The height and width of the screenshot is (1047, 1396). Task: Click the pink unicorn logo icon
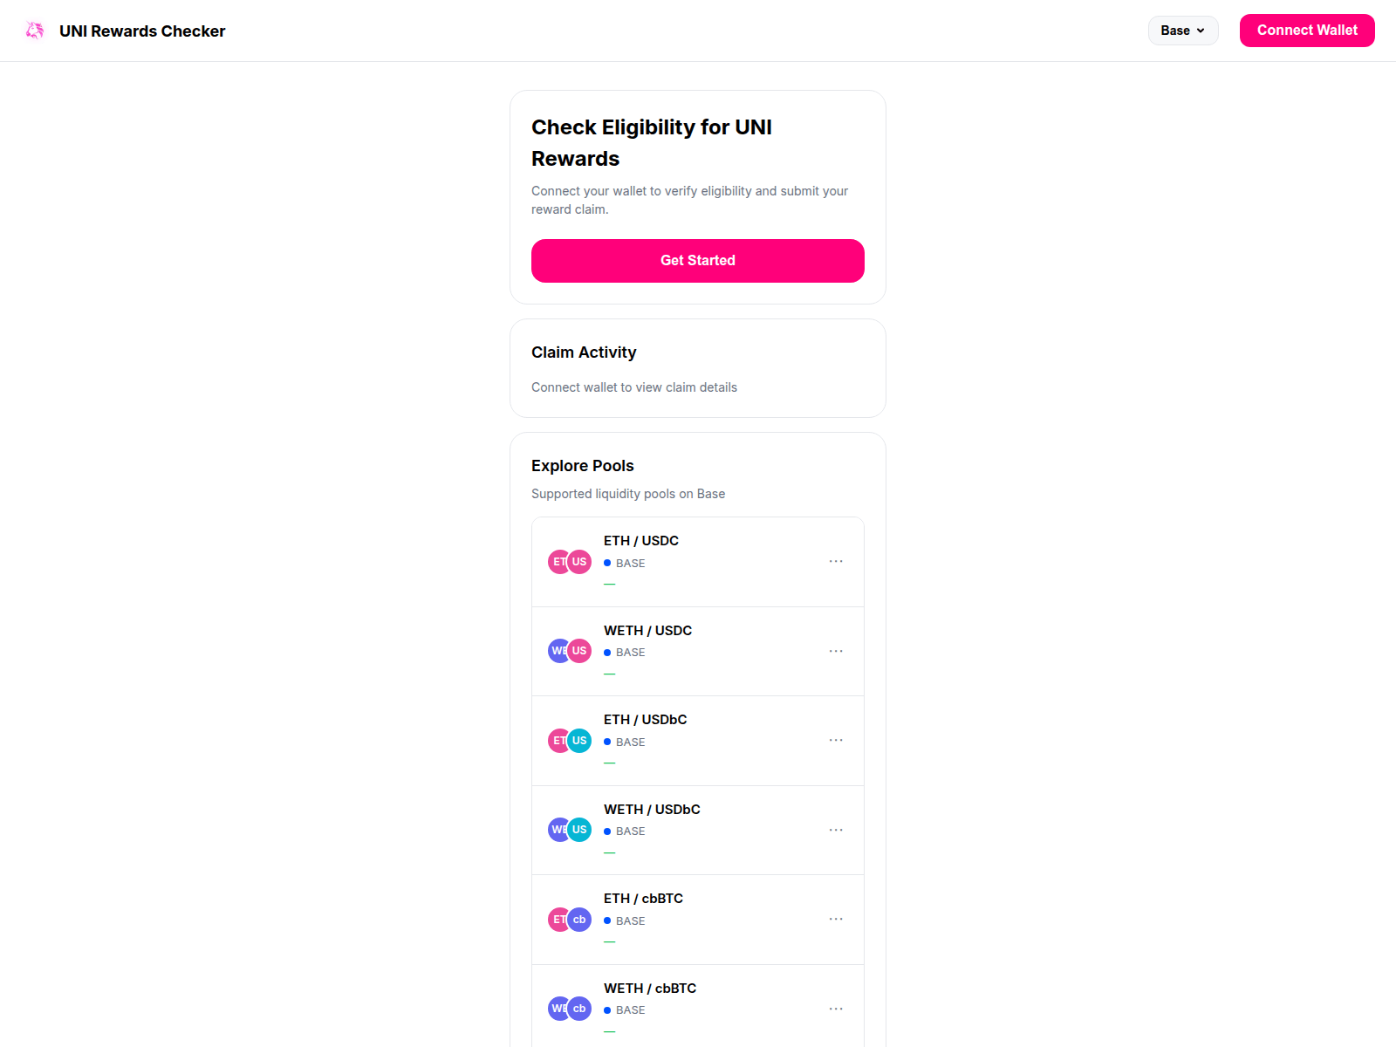tap(35, 31)
